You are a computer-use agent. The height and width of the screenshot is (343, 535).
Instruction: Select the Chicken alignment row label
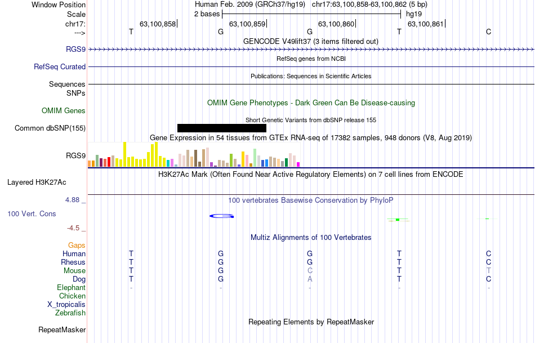tap(72, 296)
